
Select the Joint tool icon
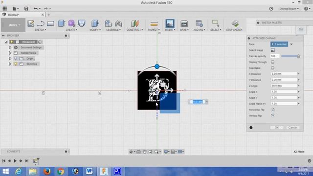[x=118, y=23]
